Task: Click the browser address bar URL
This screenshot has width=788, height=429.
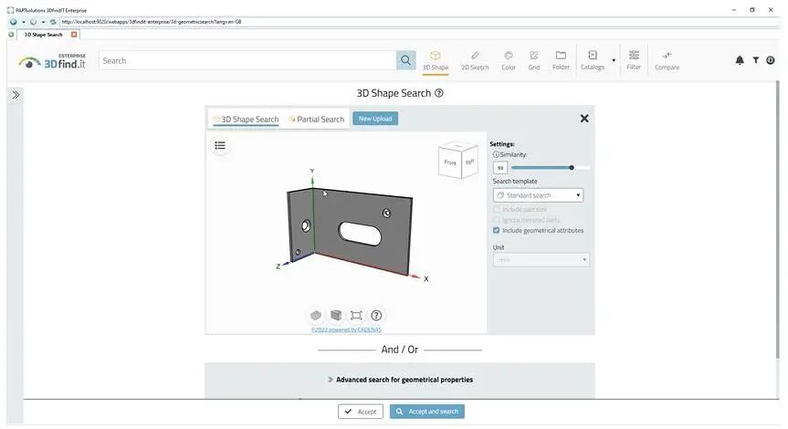Action: (152, 22)
